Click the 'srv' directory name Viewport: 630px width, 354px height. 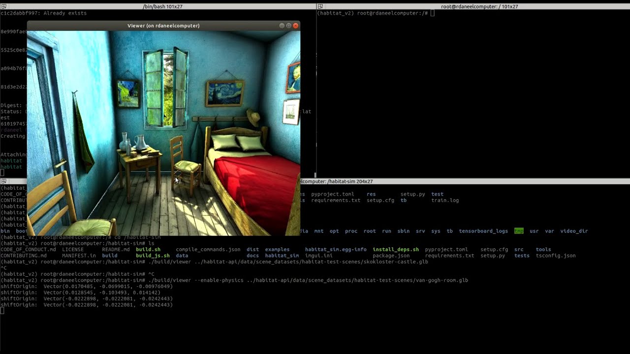(420, 231)
